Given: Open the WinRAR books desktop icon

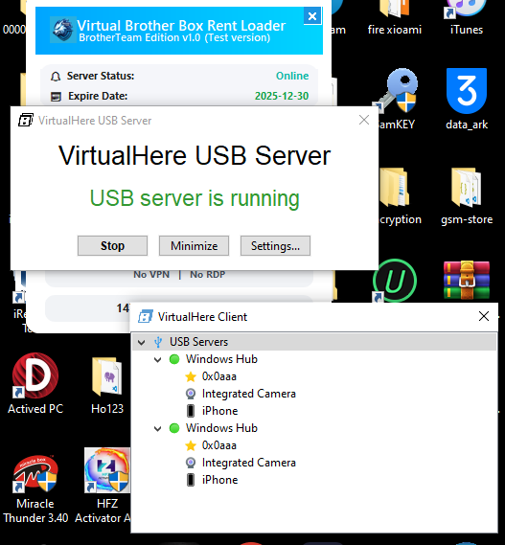Looking at the screenshot, I should pos(467,280).
